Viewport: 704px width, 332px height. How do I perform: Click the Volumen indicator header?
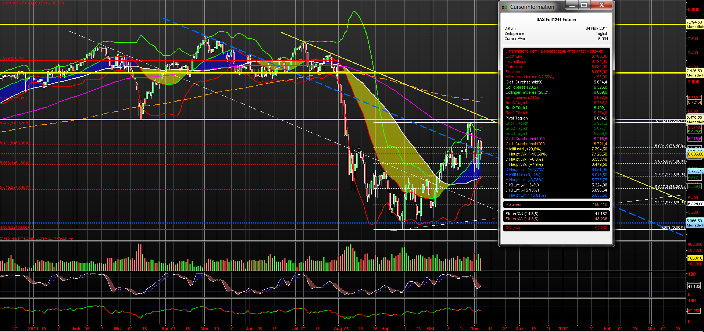coord(513,204)
